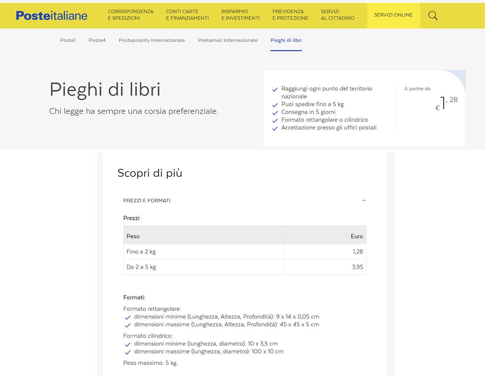Click the checkmark next to 'dimensioni minime' rectangular format

tap(128, 317)
